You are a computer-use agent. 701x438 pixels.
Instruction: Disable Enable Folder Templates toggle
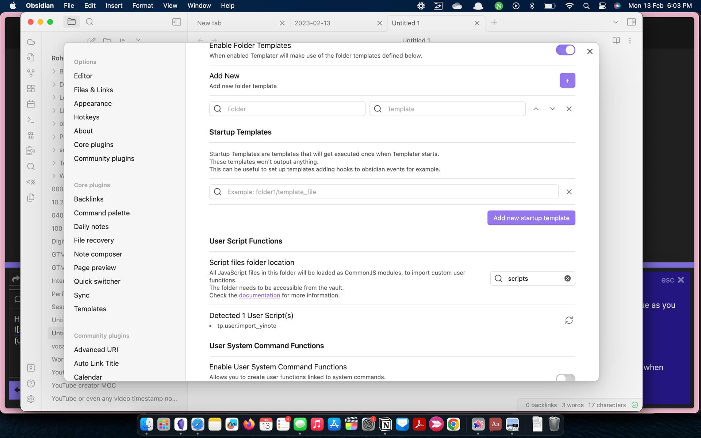(566, 50)
